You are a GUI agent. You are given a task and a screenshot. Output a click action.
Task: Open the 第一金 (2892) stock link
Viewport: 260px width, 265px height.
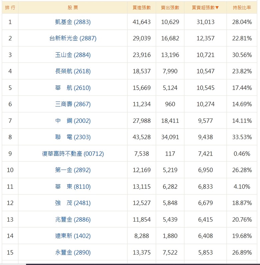click(73, 170)
